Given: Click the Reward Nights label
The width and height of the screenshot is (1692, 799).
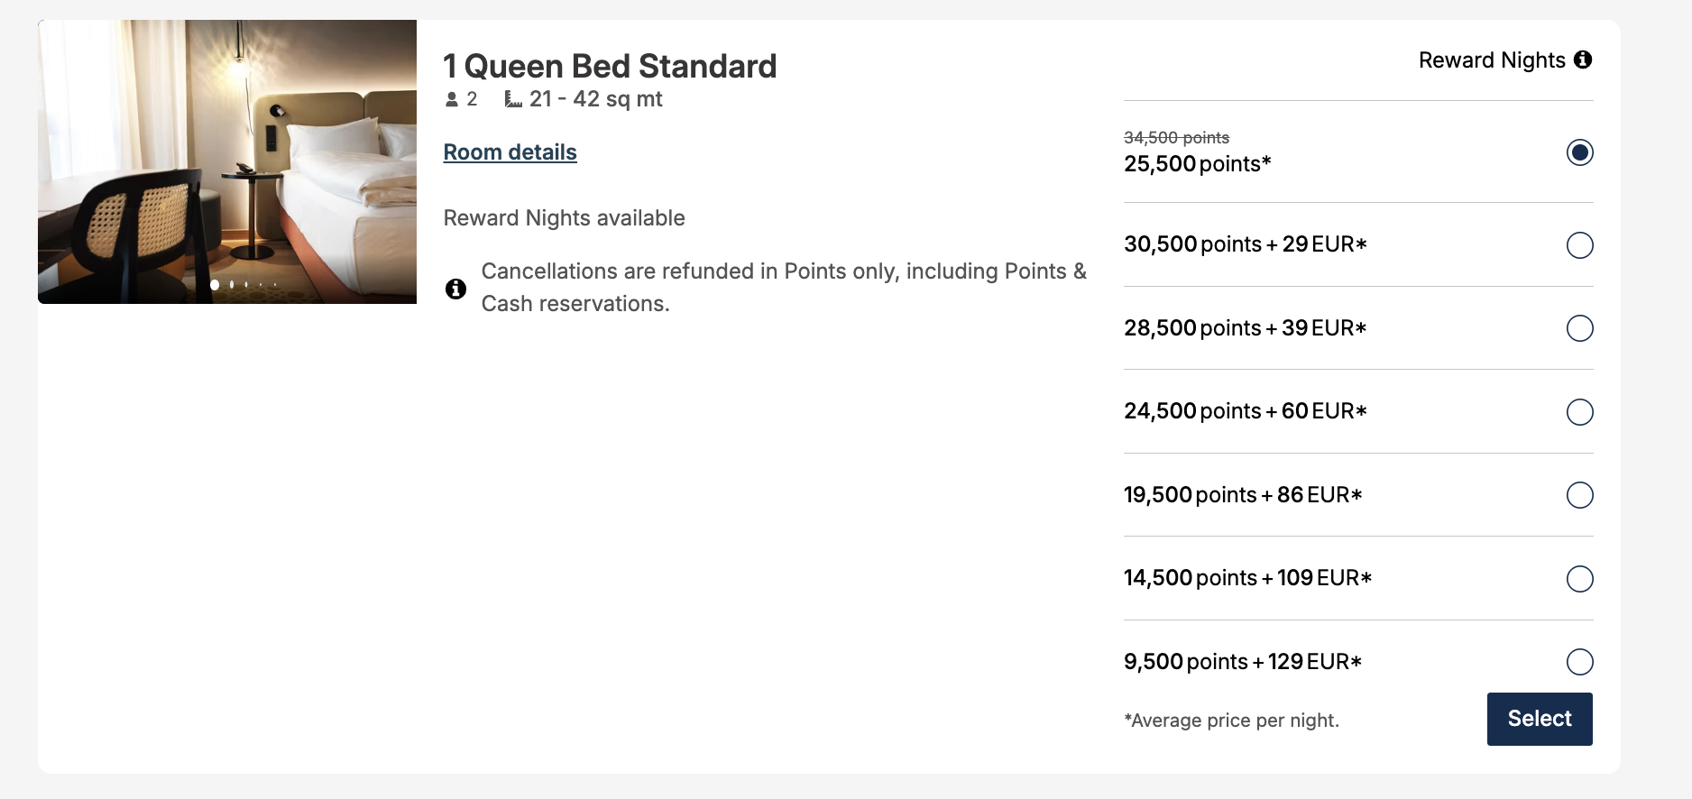Looking at the screenshot, I should (x=1491, y=60).
